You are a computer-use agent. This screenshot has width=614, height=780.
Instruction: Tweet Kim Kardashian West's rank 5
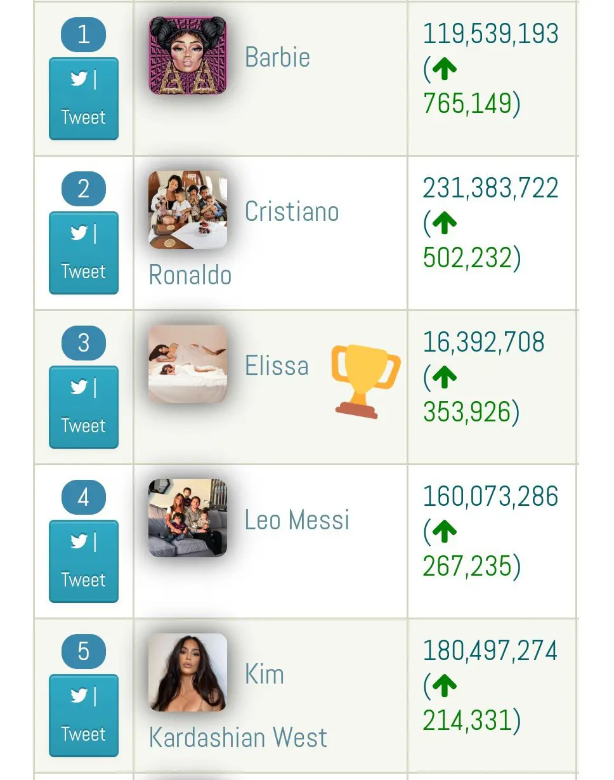tap(84, 716)
